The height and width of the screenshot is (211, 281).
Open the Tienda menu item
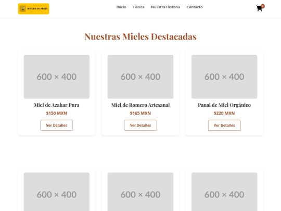pos(138,7)
